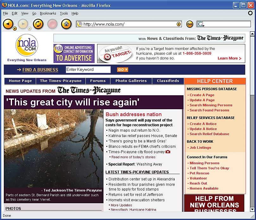
Task: Click the Firefox logo in title bar
Action: pos(4,5)
